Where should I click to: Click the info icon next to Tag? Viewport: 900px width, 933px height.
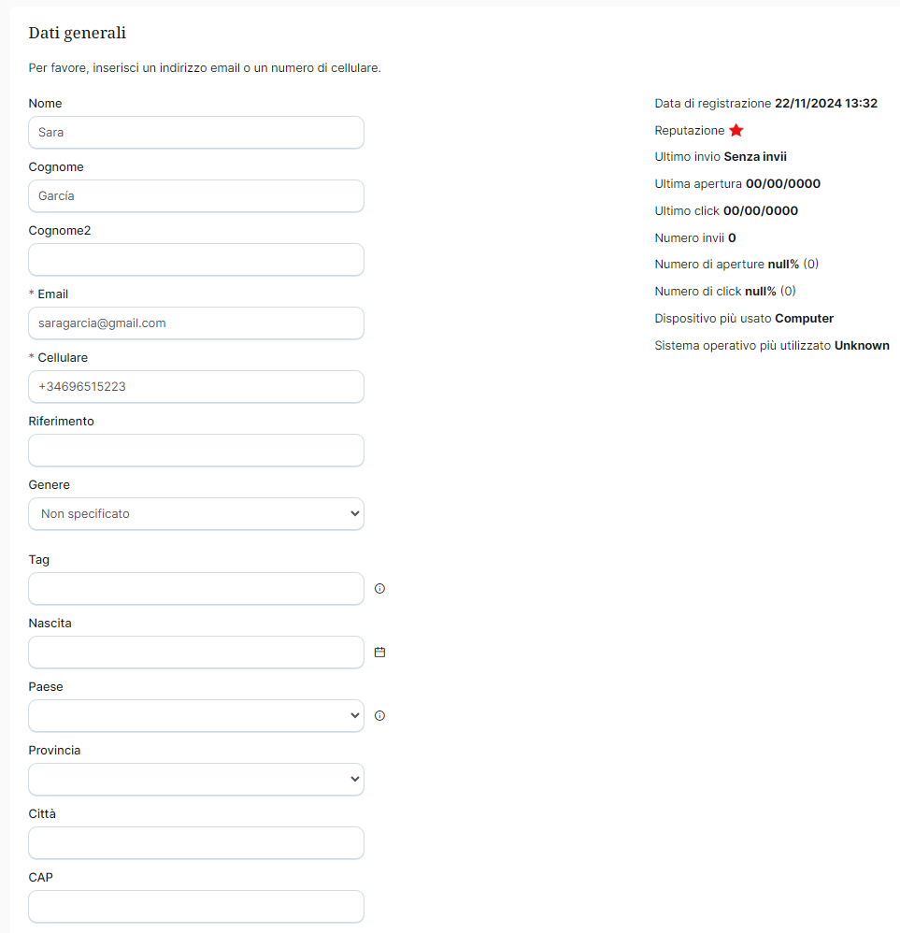(x=379, y=589)
